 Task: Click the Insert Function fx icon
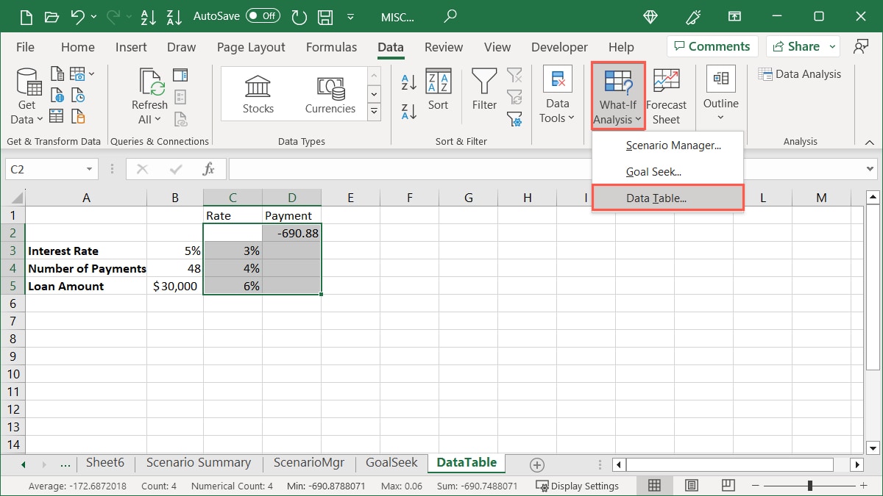(x=208, y=168)
